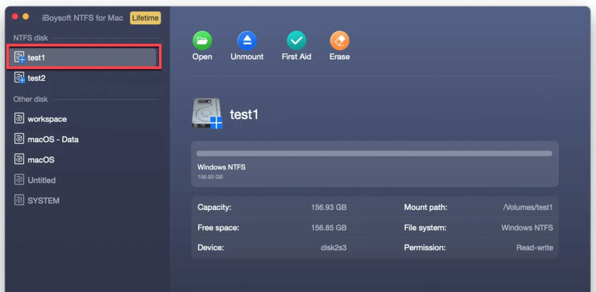Click the test1 NTFS disk icon in sidebar
Viewport: 596px width, 292px height.
(19, 57)
